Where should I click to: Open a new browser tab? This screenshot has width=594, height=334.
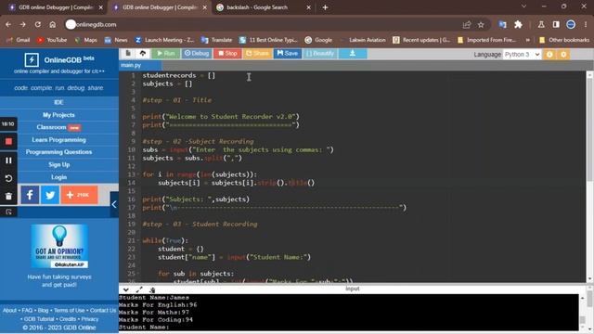325,7
